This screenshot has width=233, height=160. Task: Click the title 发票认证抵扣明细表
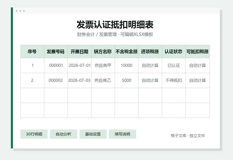click(x=115, y=25)
